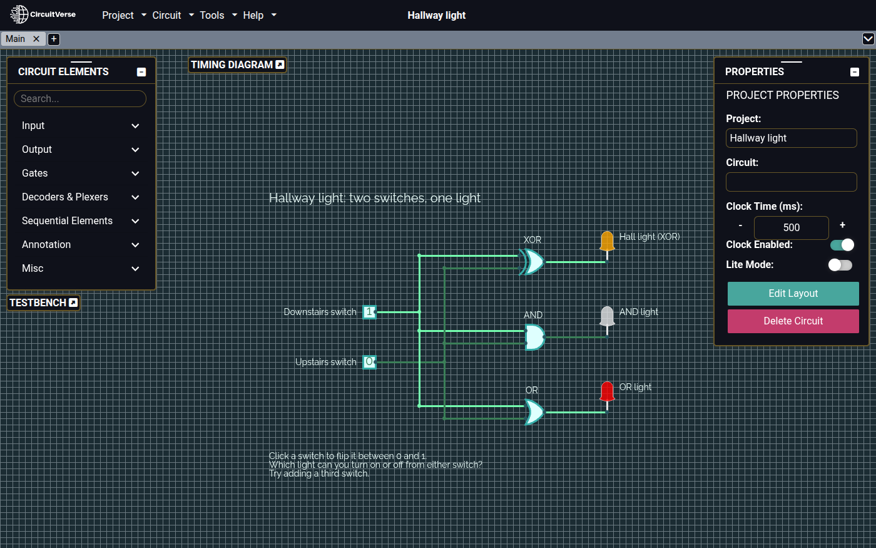This screenshot has width=876, height=548.
Task: Click the Edit Layout button
Action: click(793, 294)
